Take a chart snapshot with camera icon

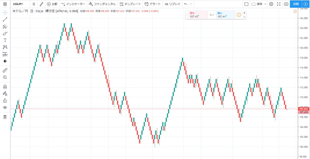(286, 4)
